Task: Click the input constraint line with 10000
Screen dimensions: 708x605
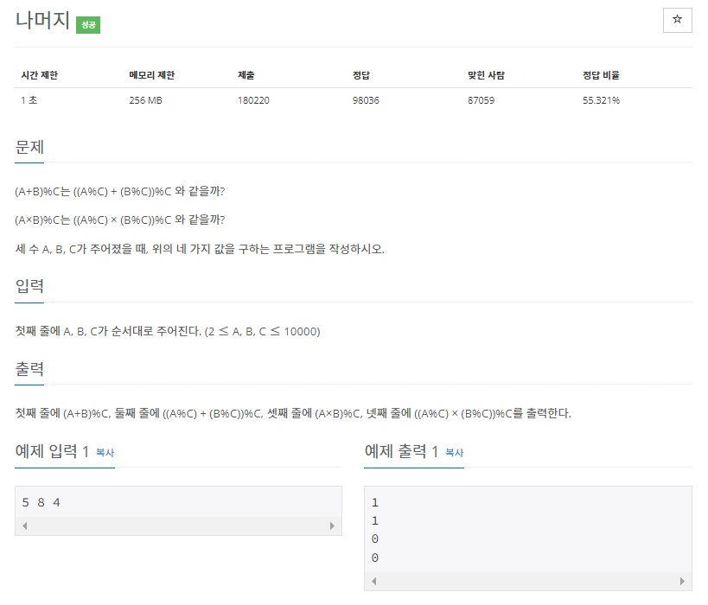Action: pyautogui.click(x=168, y=331)
